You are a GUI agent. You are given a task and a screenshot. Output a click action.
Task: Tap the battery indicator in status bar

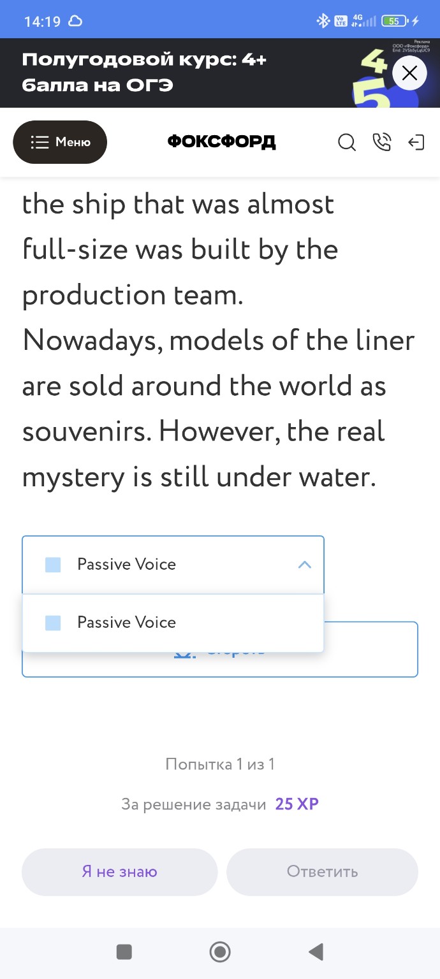[x=395, y=21]
